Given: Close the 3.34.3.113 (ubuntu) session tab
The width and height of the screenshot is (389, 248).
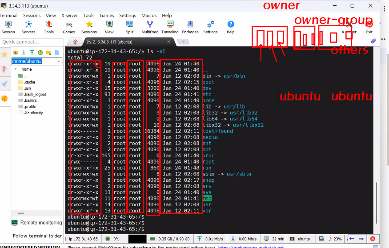Looking at the screenshot, I should tap(168, 42).
